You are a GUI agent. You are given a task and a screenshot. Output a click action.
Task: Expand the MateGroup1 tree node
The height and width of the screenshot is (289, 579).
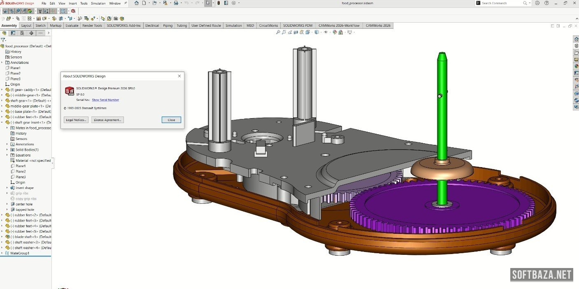coord(2,253)
